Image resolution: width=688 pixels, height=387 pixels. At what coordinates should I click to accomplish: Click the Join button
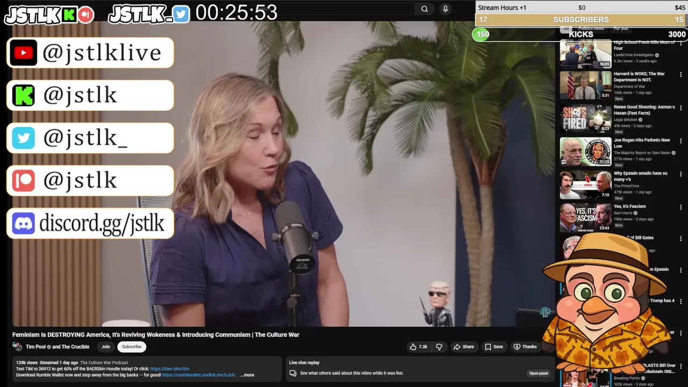[106, 347]
